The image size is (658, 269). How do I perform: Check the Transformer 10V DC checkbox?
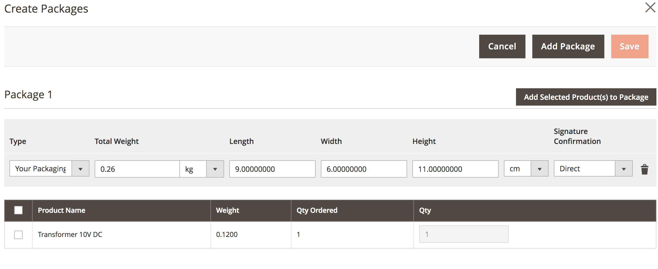[18, 235]
